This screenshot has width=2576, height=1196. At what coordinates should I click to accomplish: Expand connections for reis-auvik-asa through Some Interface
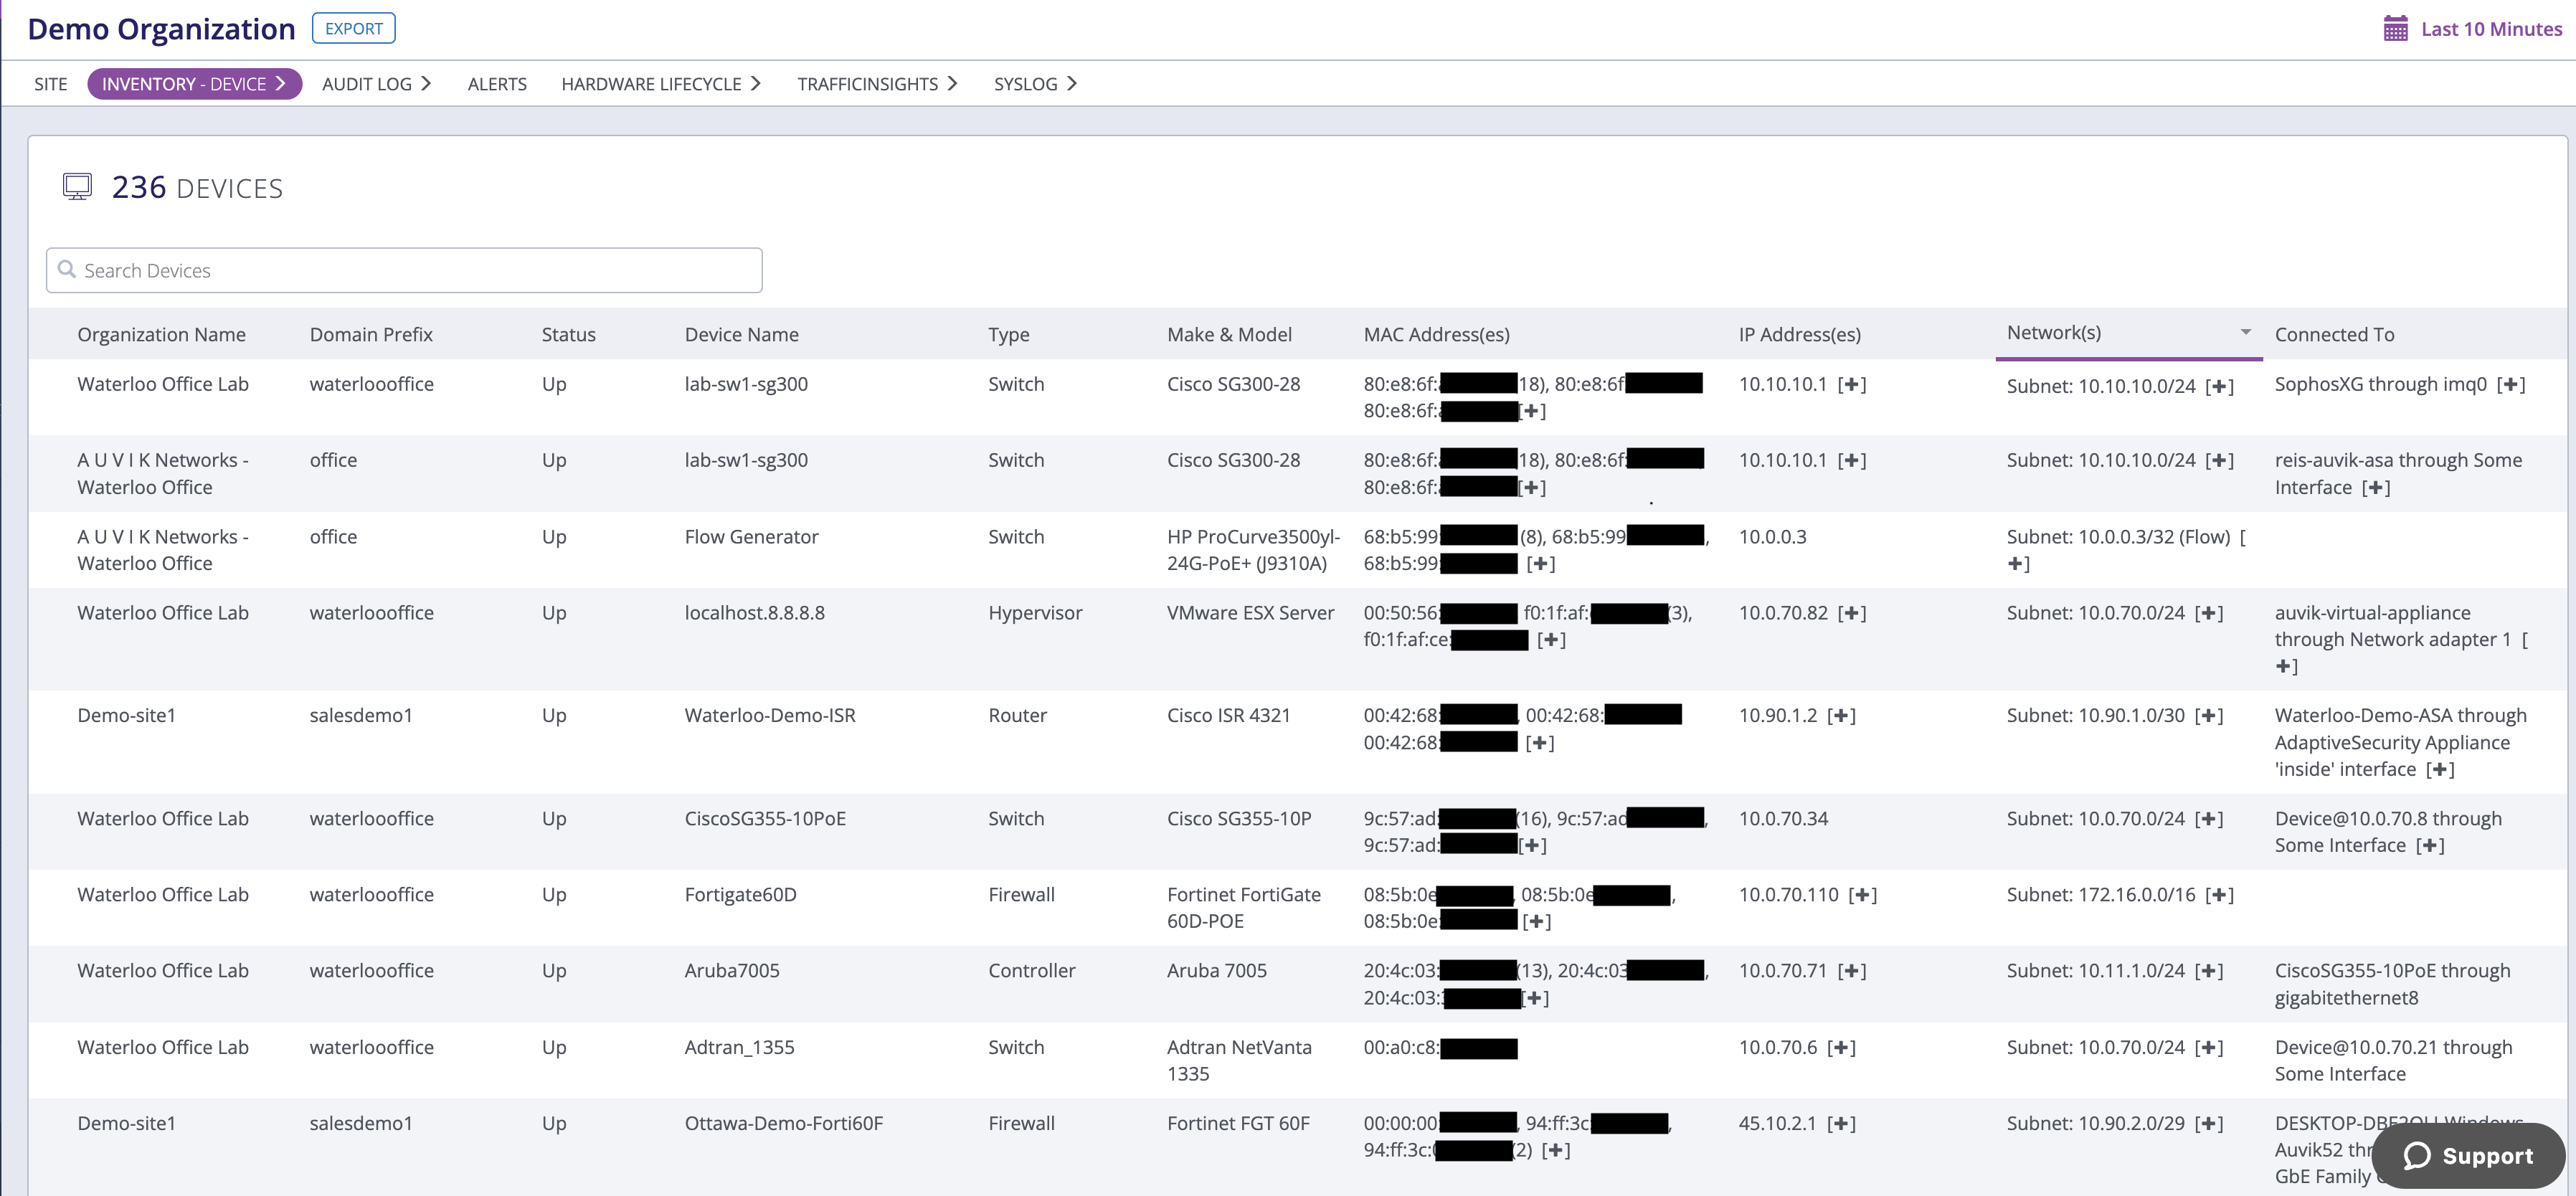(x=2376, y=488)
